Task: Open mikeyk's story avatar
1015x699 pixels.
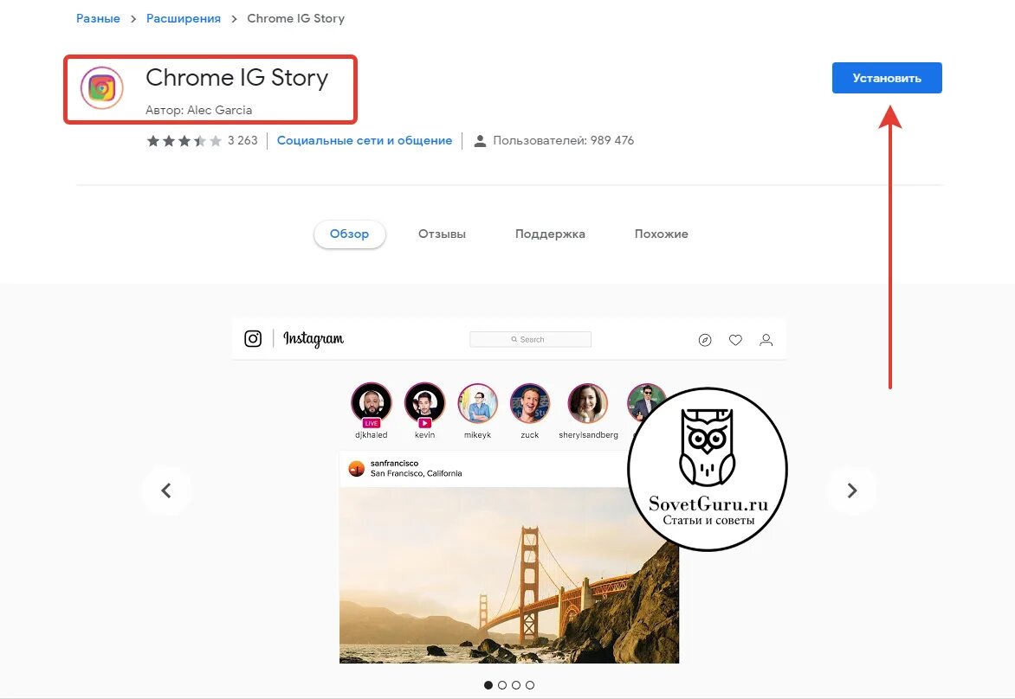Action: point(478,403)
